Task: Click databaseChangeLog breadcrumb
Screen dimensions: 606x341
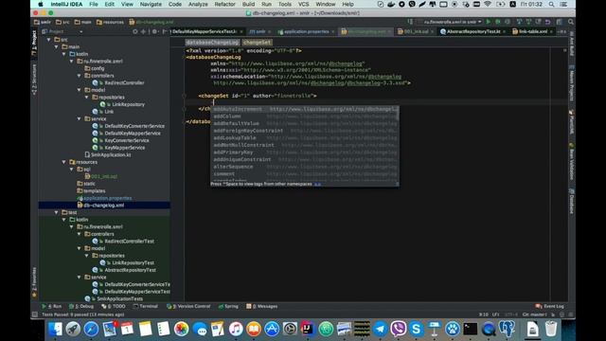Action: tap(212, 42)
